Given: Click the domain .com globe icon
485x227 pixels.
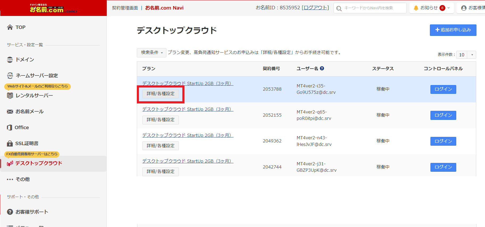Looking at the screenshot, I should tap(10, 60).
